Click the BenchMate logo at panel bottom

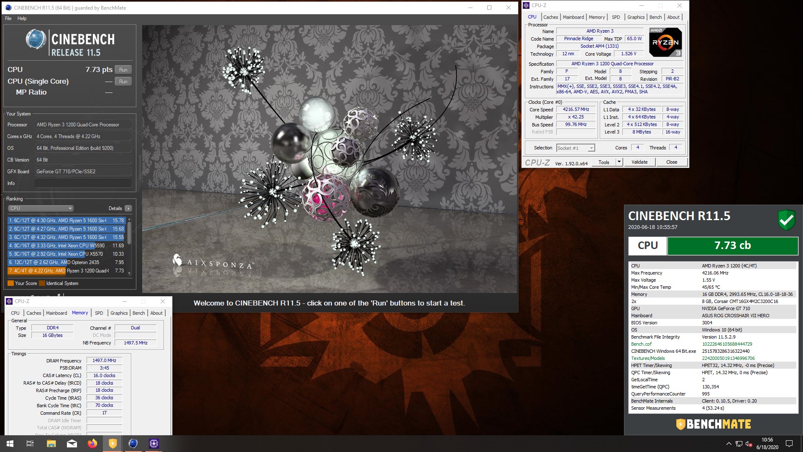pyautogui.click(x=713, y=424)
